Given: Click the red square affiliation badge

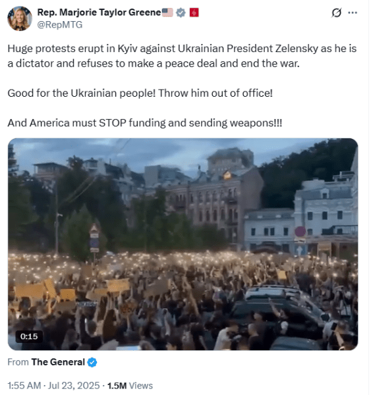Looking at the screenshot, I should tap(194, 13).
